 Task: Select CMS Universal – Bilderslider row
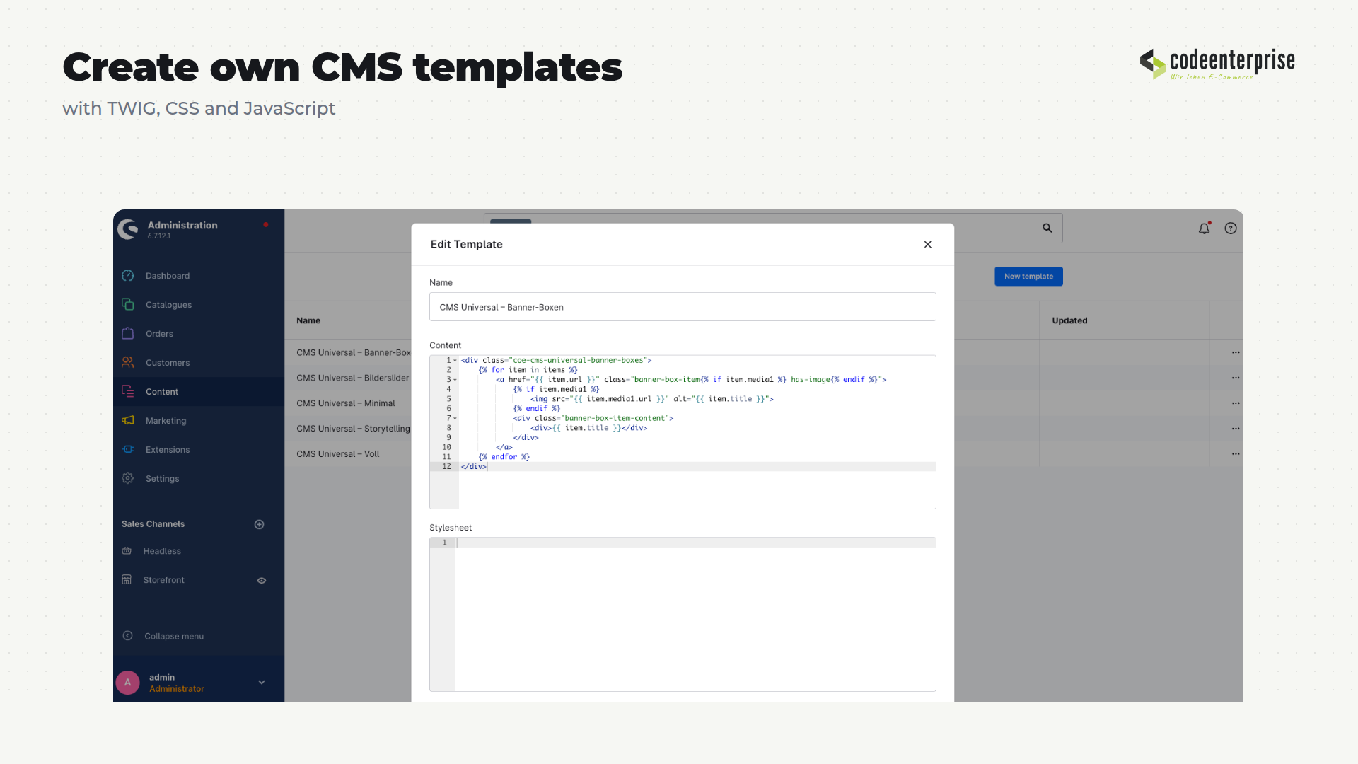(352, 378)
